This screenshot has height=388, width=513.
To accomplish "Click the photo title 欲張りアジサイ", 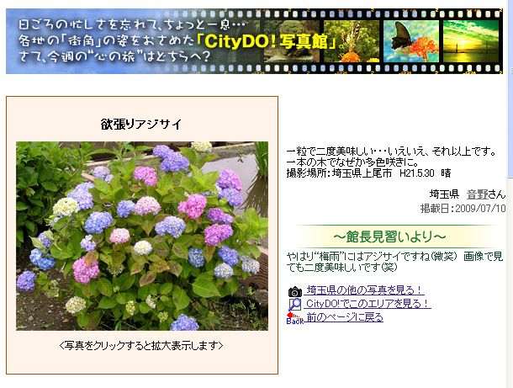I will click(141, 125).
